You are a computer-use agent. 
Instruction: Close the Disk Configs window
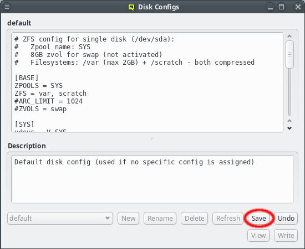pyautogui.click(x=298, y=7)
